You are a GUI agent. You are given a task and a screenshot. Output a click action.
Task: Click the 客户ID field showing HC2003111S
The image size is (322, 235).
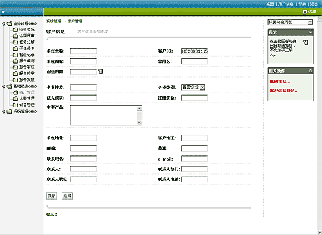(x=194, y=51)
